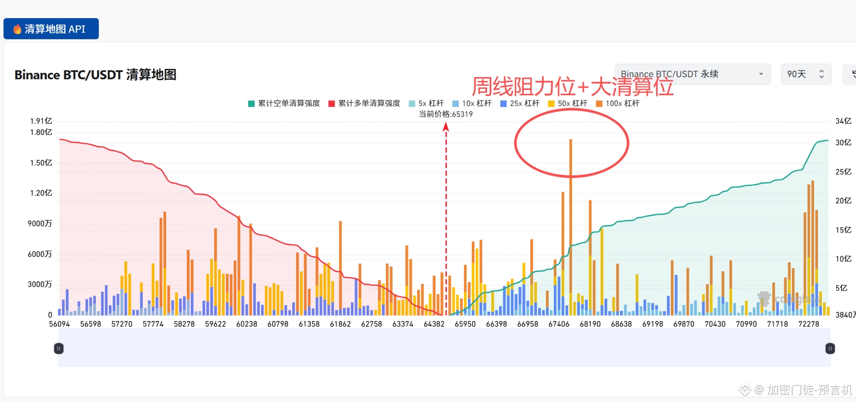The height and width of the screenshot is (402, 856).
Task: Click the 56094 x-axis price label
Action: click(59, 324)
